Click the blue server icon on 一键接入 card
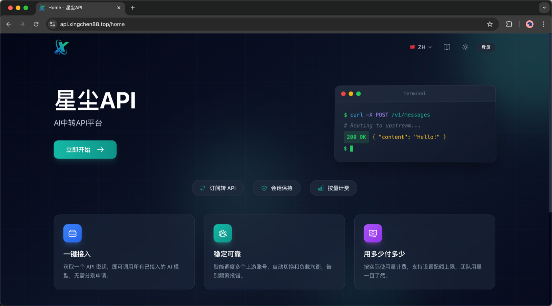This screenshot has width=552, height=306. coord(72,233)
